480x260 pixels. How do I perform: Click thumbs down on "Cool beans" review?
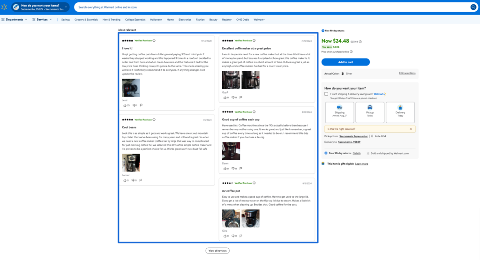pos(133,180)
